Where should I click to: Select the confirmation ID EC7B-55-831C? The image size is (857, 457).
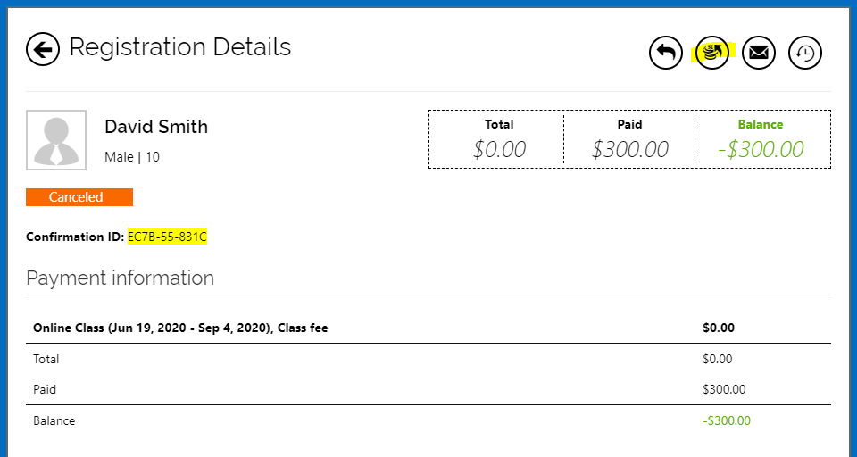(167, 237)
